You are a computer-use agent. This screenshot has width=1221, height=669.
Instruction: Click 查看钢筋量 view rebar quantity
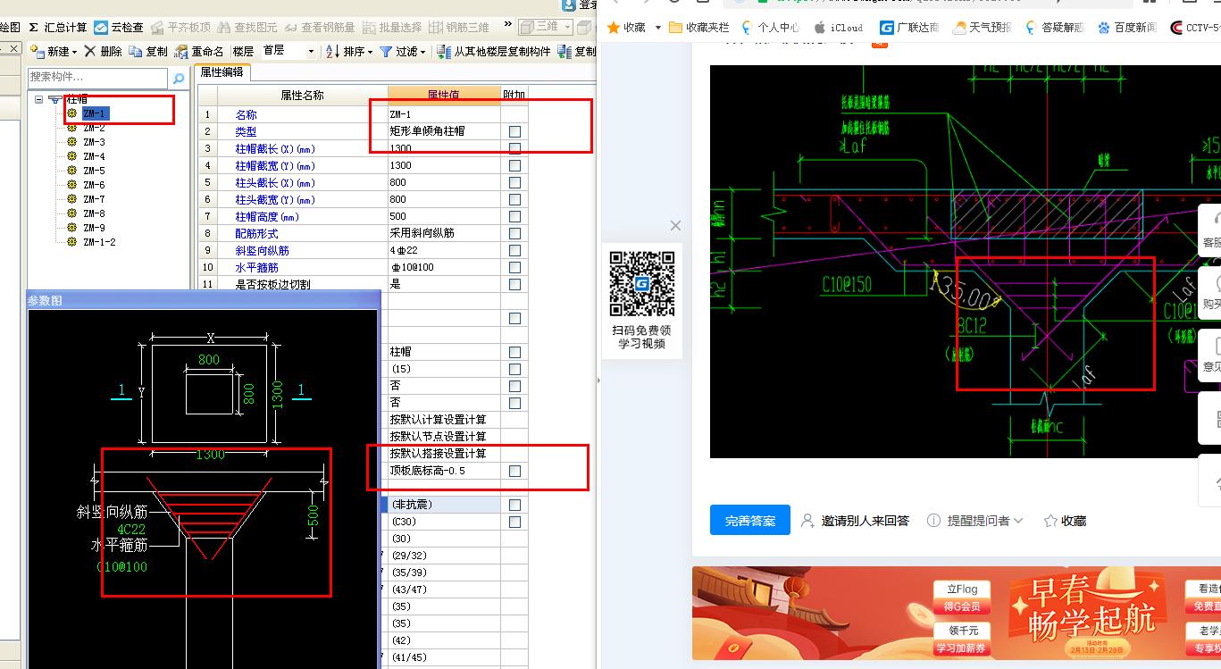[319, 28]
